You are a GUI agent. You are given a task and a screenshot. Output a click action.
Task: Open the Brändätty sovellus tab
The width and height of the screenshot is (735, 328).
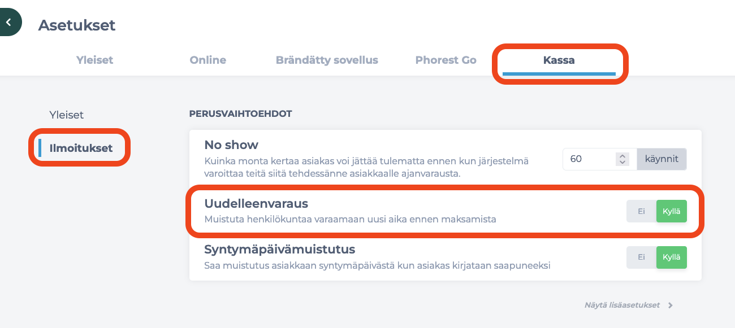click(327, 60)
